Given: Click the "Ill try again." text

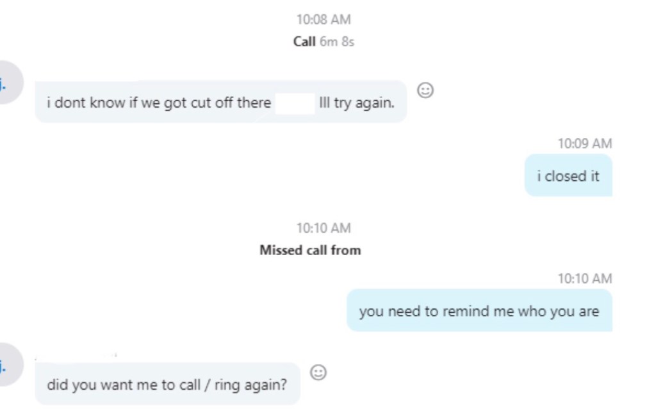Looking at the screenshot, I should (357, 103).
